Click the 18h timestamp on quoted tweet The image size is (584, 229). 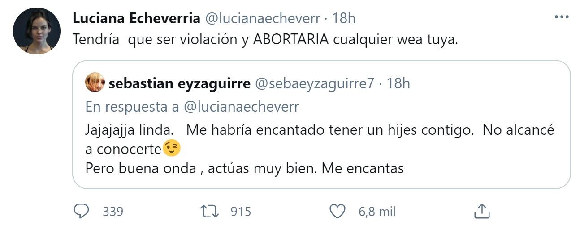tap(398, 83)
